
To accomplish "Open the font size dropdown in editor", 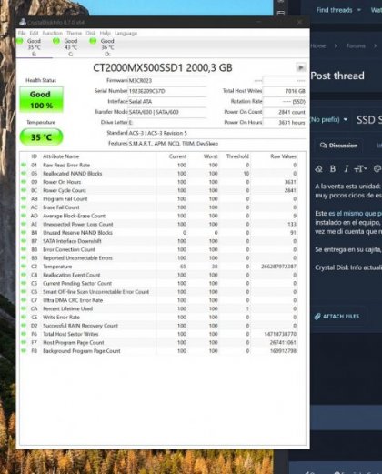I will (360, 169).
